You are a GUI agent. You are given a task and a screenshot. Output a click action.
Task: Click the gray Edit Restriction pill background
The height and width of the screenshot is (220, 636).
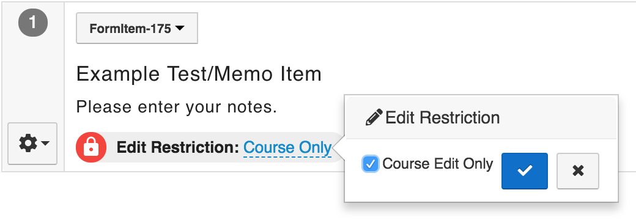[x=210, y=147]
